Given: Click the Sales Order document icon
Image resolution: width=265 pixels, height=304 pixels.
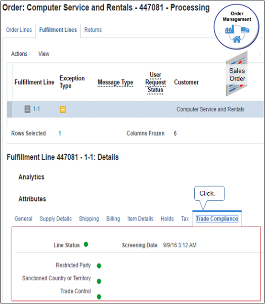Looking at the screenshot, I should [237, 74].
